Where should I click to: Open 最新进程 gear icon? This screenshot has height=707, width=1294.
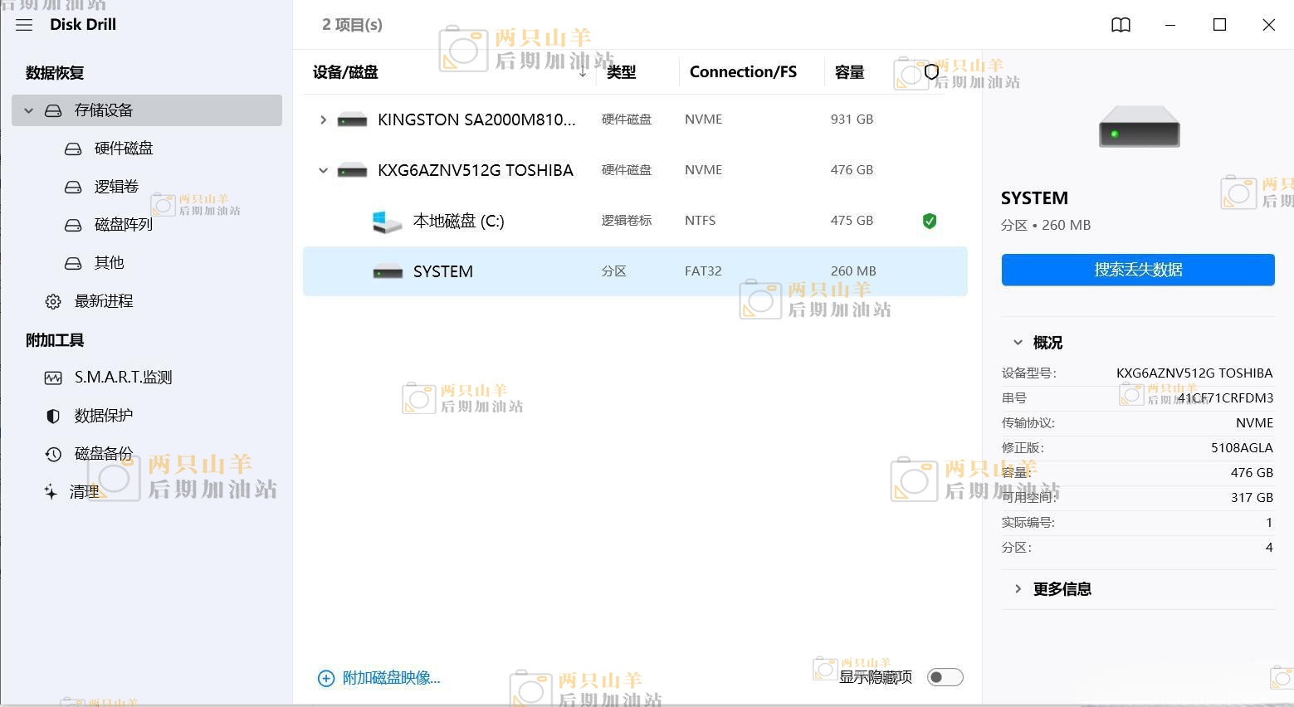[53, 301]
